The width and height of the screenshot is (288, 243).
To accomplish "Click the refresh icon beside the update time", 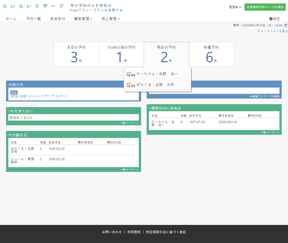I will coord(286,25).
